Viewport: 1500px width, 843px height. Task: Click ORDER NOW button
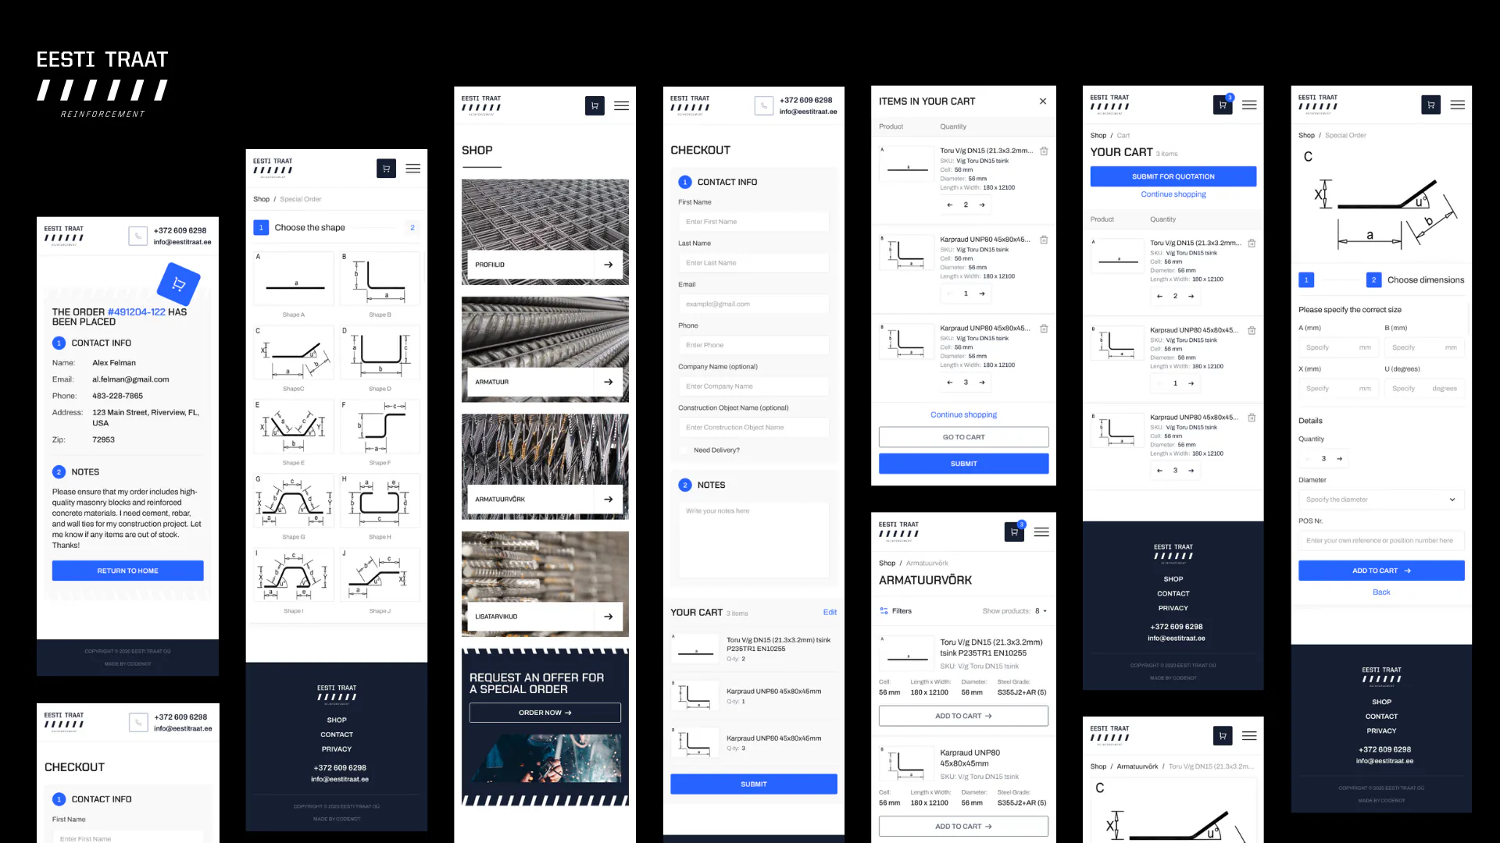click(545, 713)
